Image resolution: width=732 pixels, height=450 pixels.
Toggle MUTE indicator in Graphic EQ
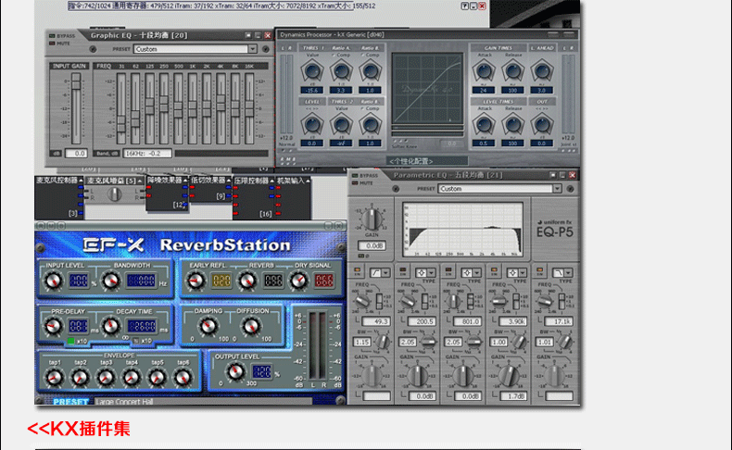(52, 44)
